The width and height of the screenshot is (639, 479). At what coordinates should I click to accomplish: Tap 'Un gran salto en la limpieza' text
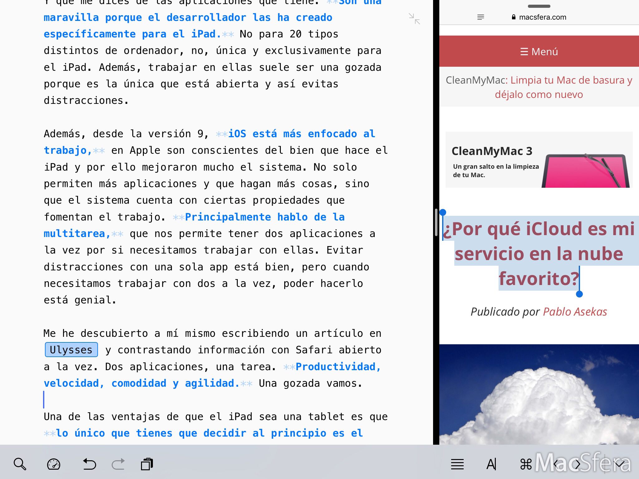point(496,167)
